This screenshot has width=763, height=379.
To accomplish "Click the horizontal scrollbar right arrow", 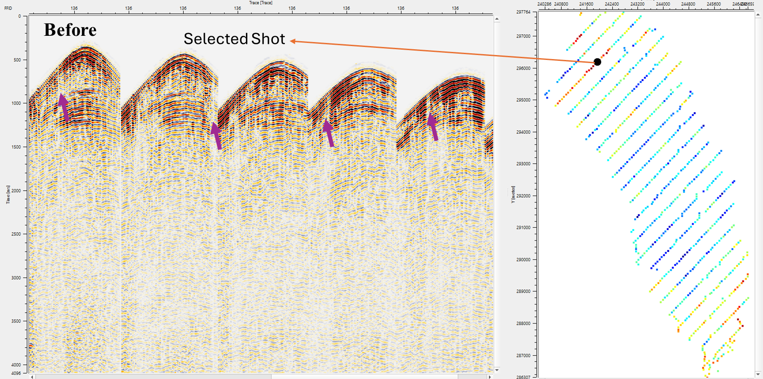I will (490, 377).
